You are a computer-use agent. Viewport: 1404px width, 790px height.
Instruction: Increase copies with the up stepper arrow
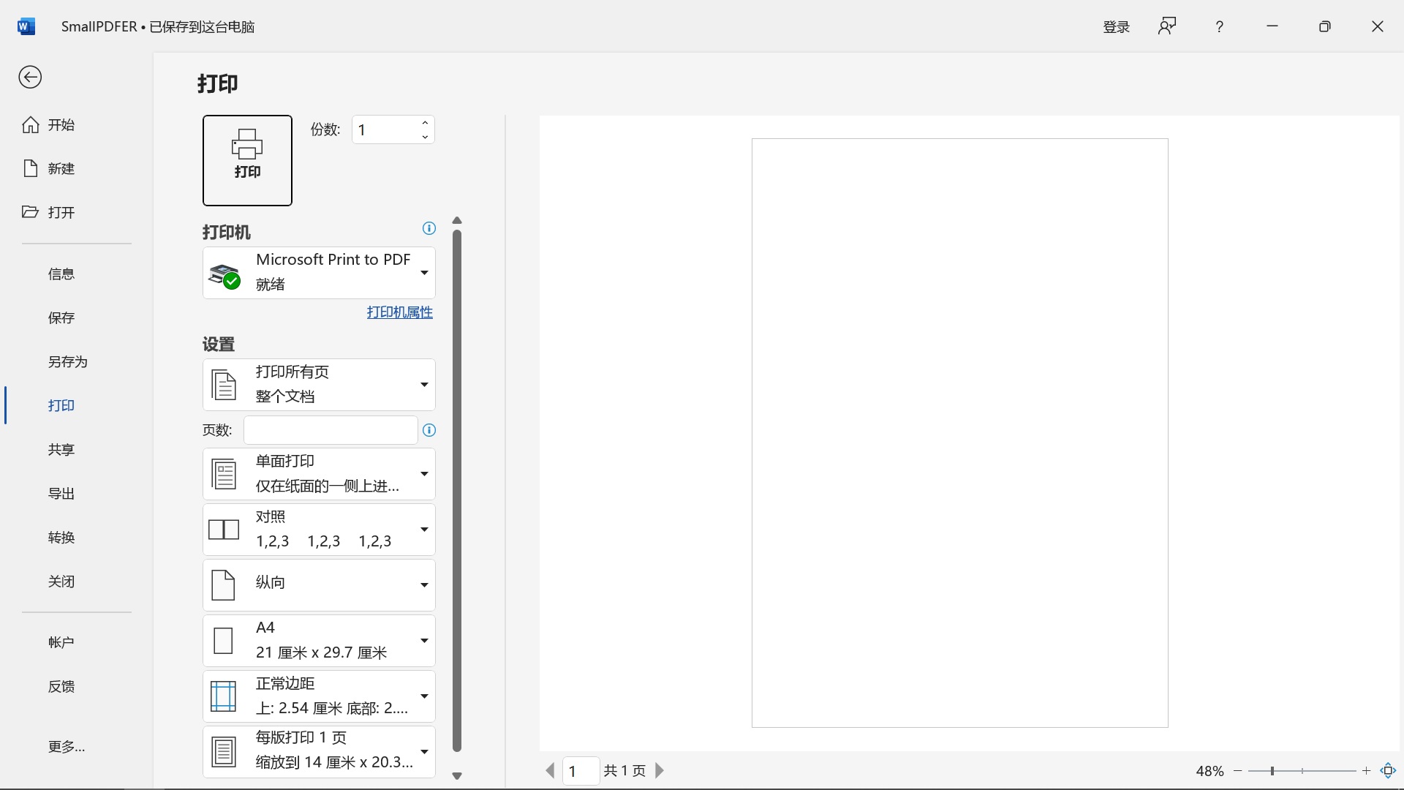pyautogui.click(x=425, y=122)
